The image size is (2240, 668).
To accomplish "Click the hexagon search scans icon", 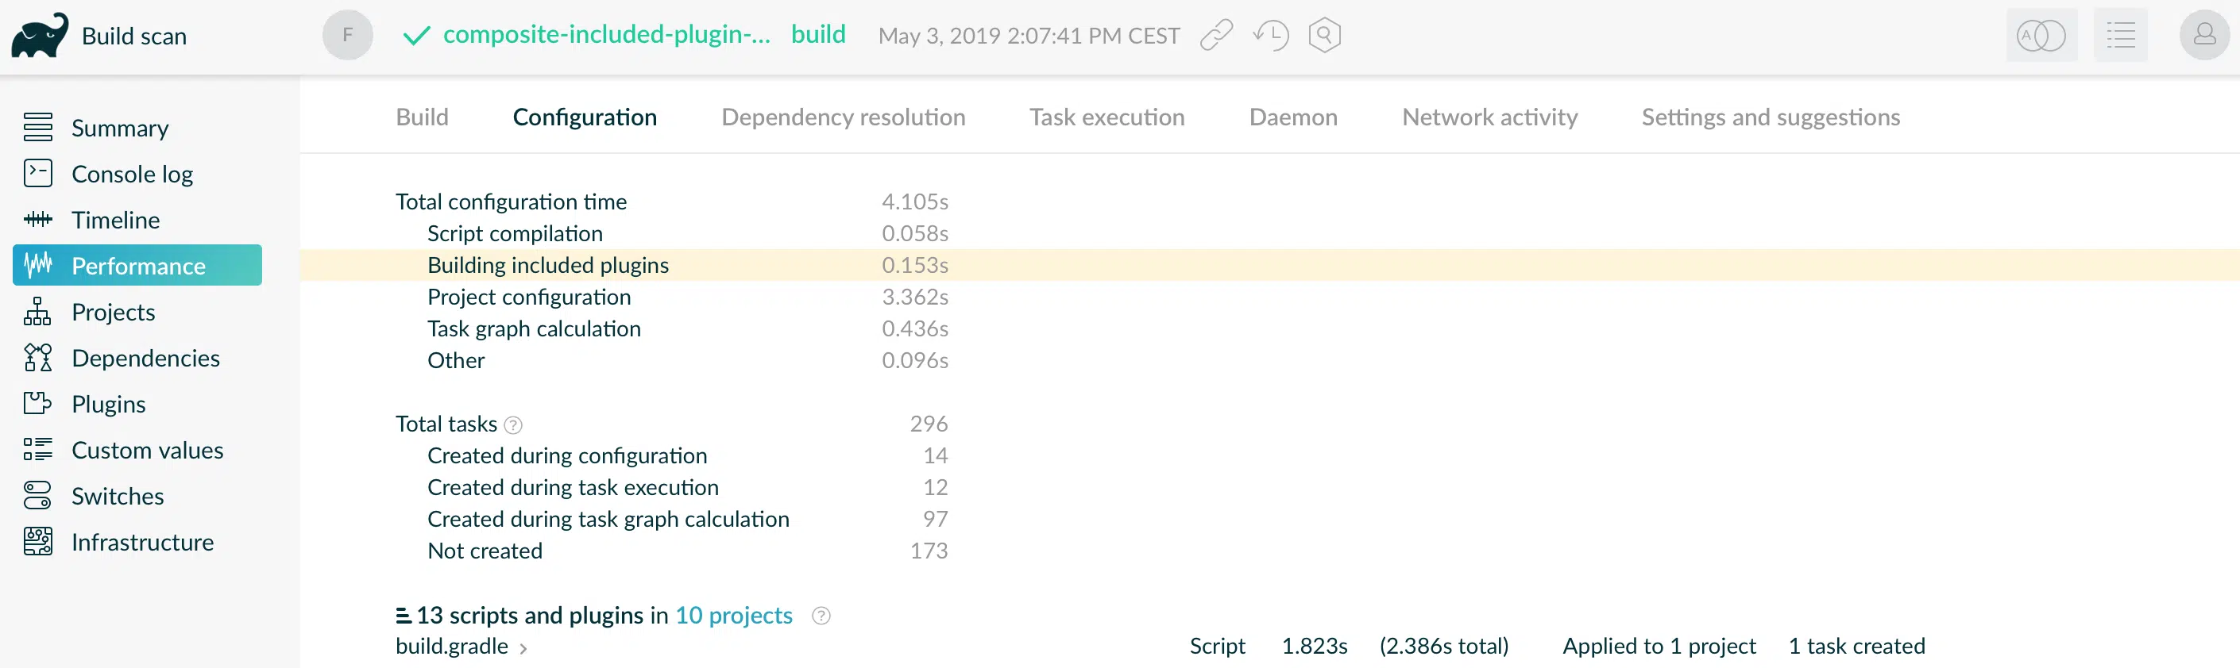I will pos(1324,36).
